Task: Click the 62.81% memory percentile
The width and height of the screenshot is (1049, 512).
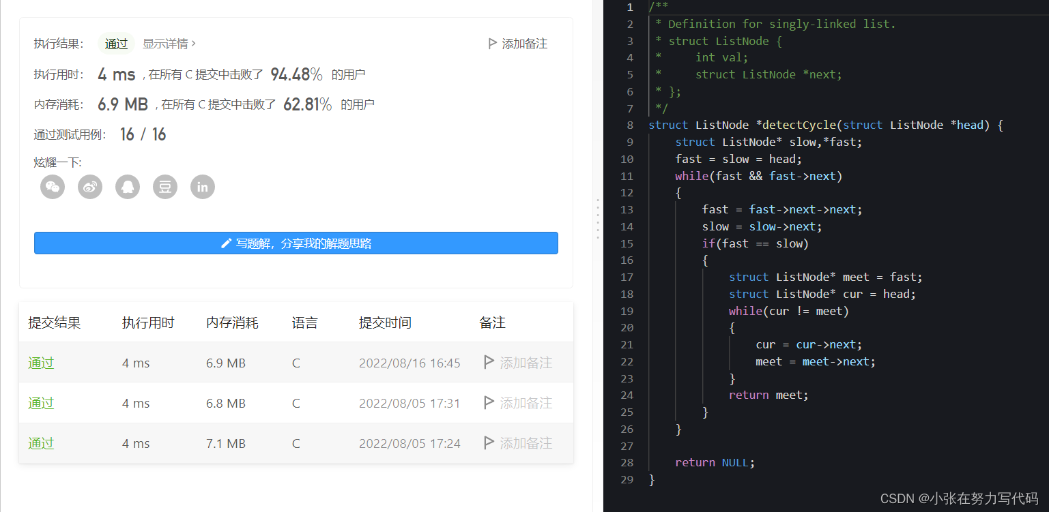Action: click(308, 104)
